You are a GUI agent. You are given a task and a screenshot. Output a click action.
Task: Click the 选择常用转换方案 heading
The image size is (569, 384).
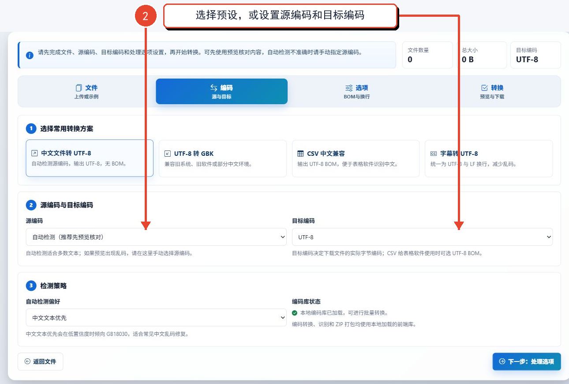(67, 129)
